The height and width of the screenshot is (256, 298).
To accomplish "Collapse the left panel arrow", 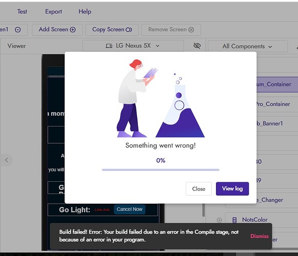I will point(7,160).
